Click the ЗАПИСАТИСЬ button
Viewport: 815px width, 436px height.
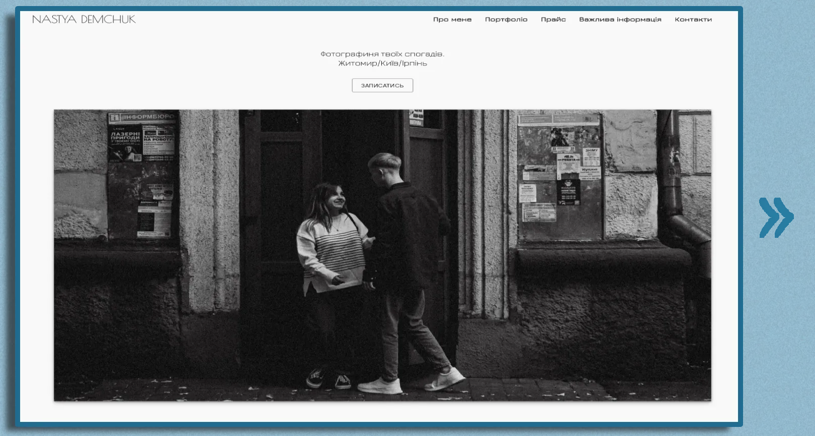382,85
